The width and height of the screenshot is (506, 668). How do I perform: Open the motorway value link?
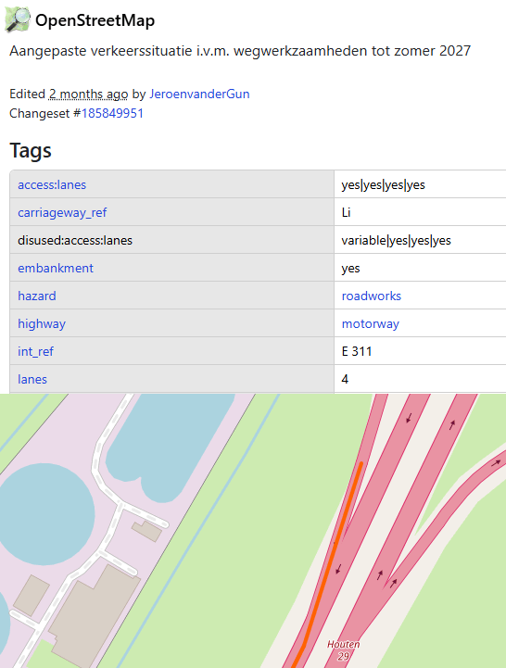point(371,323)
